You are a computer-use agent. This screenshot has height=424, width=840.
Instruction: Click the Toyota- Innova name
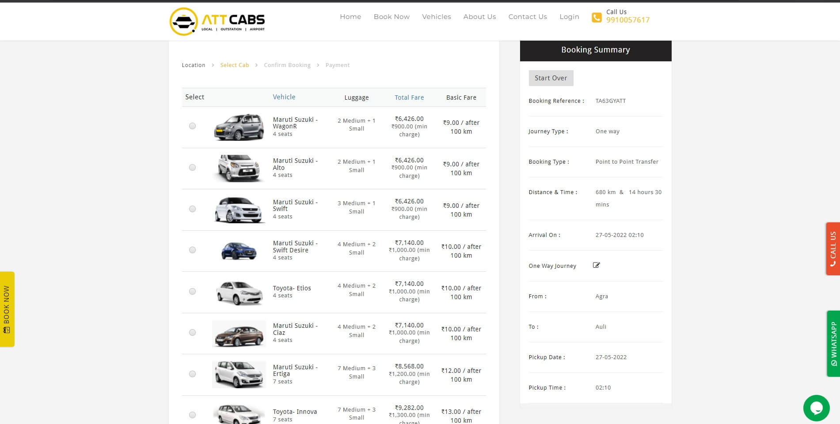[295, 412]
